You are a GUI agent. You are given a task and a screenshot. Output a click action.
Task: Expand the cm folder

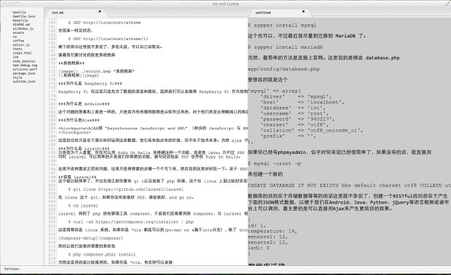tap(15, 37)
